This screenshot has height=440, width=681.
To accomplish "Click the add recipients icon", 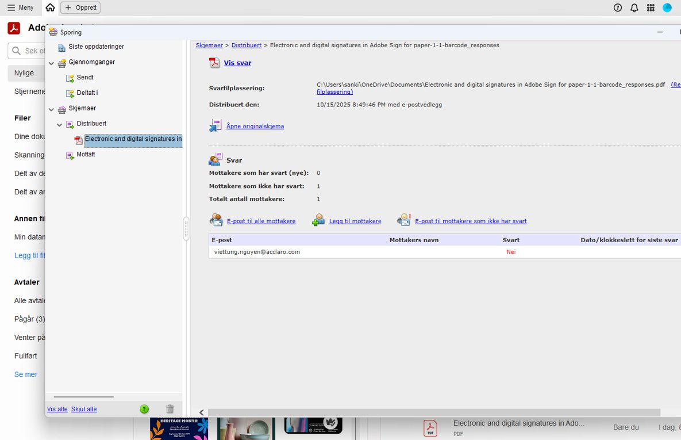I will tap(318, 220).
